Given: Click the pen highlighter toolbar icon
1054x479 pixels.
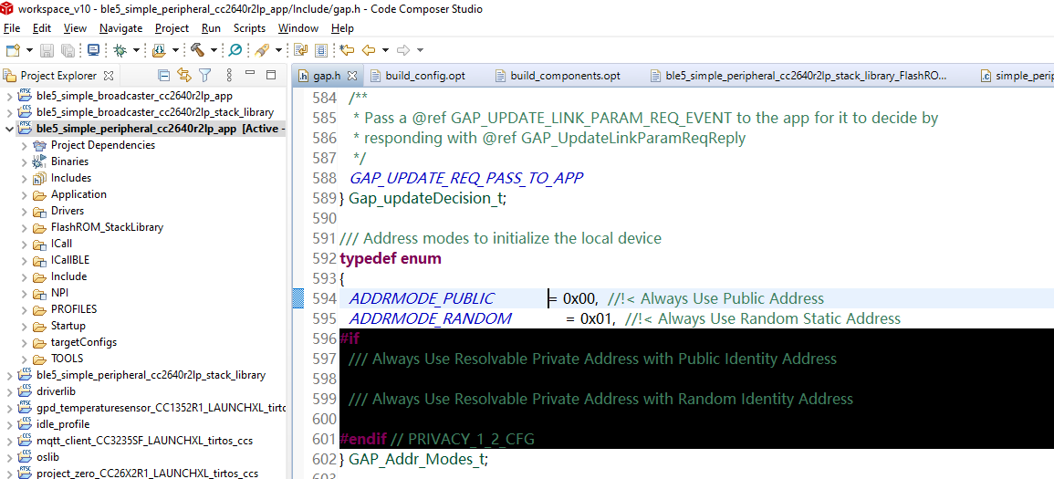Looking at the screenshot, I should coord(262,50).
